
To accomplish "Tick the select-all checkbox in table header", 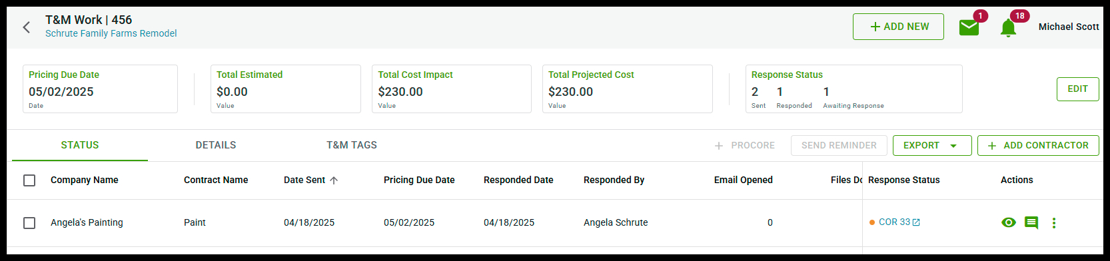I will (29, 180).
